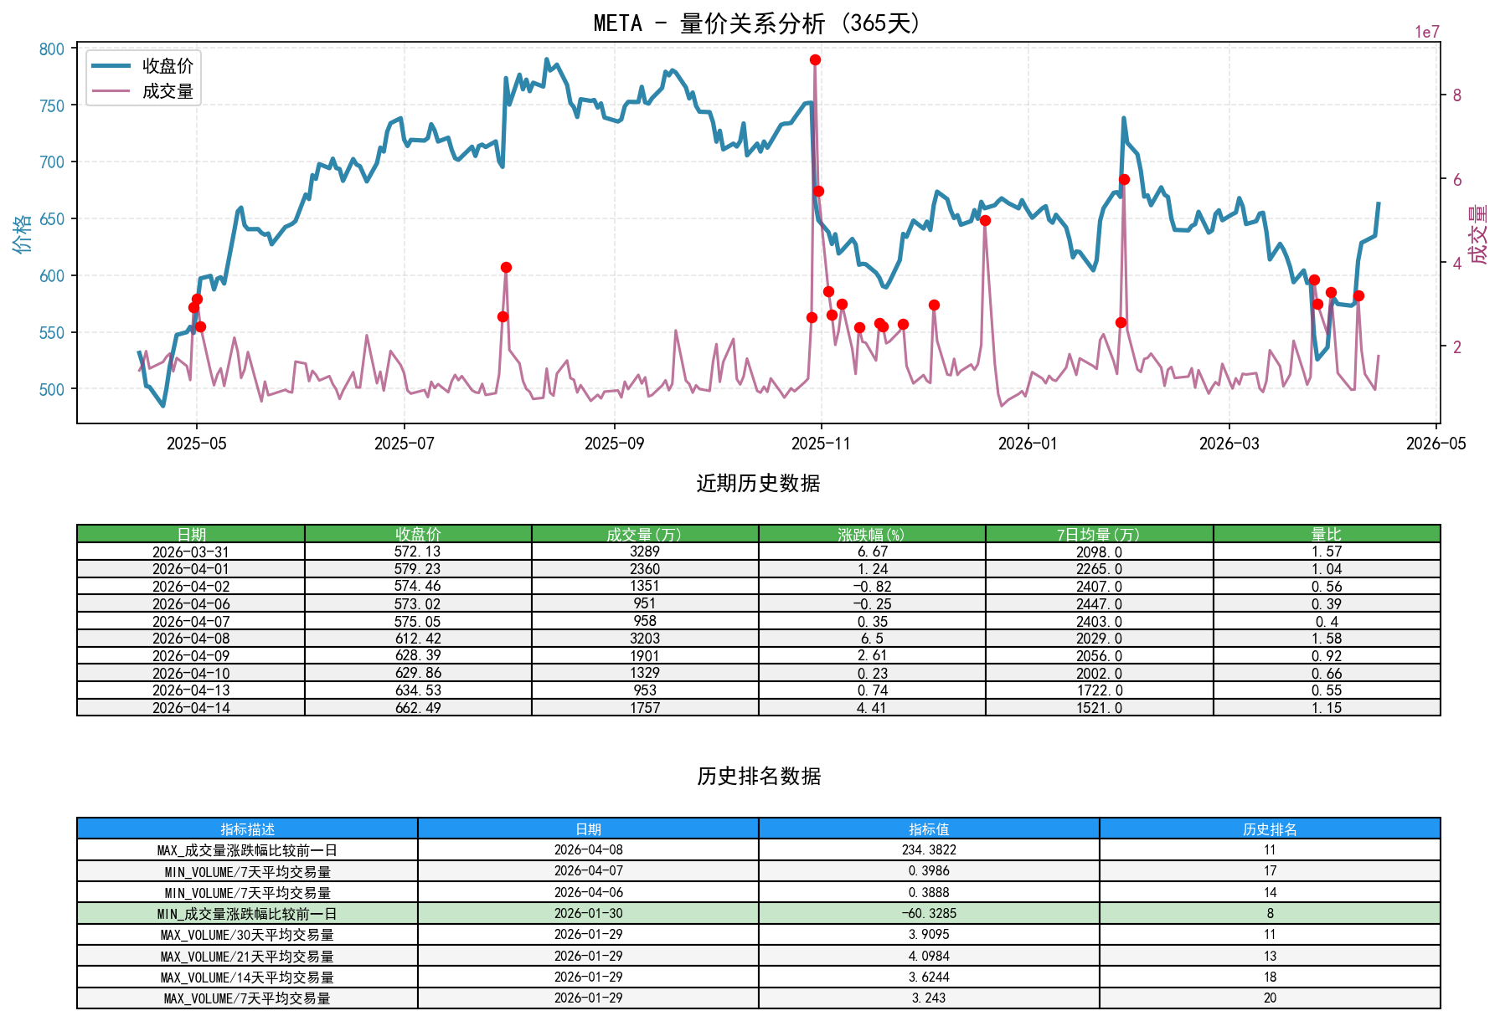Click the 成交量(万) column header
Image resolution: width=1500 pixels, height=1021 pixels.
click(x=645, y=534)
